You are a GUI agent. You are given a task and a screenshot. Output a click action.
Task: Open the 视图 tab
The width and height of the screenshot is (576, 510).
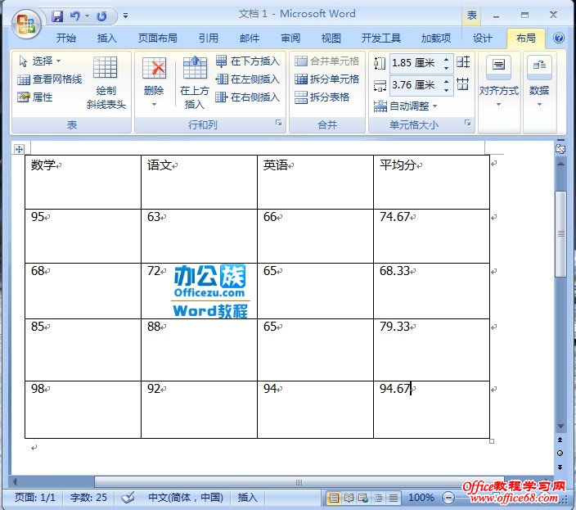pyautogui.click(x=331, y=38)
